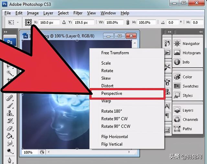
Task: Select the Paint Bucket tool
Action: tap(10, 136)
